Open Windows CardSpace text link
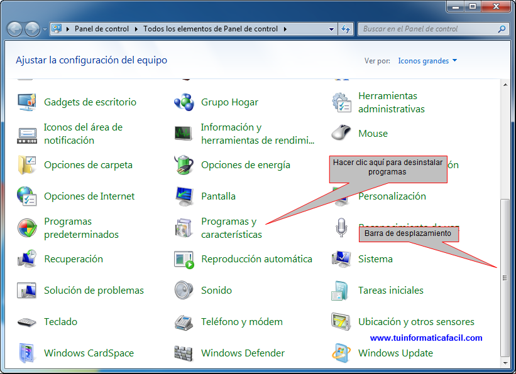516x374 pixels. tap(89, 353)
